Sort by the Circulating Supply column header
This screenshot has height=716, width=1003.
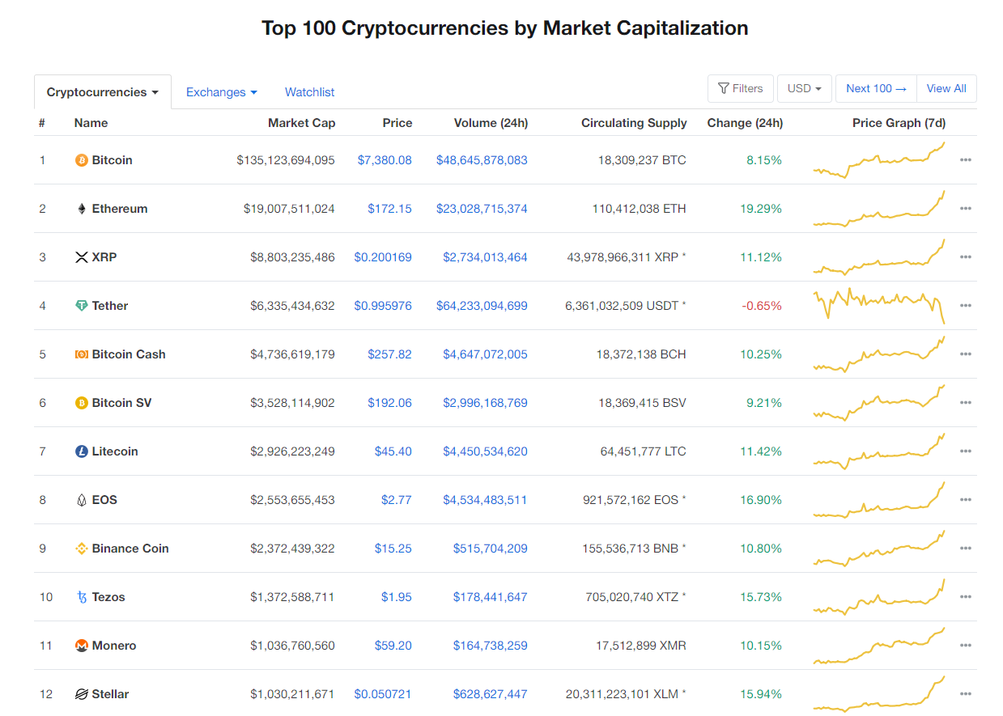(634, 123)
